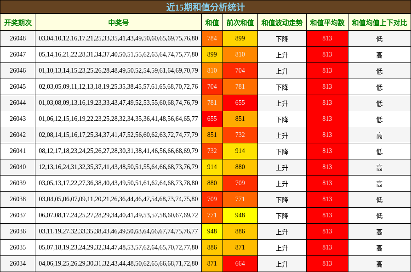Click the 和值平均数 column header
411x272 pixels.
pyautogui.click(x=327, y=23)
